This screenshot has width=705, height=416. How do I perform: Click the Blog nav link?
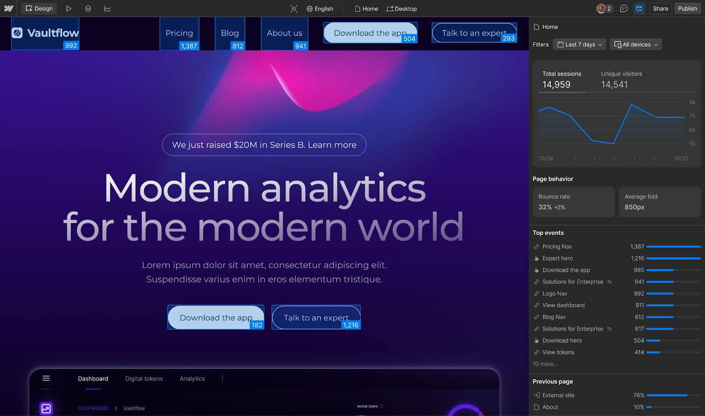230,33
